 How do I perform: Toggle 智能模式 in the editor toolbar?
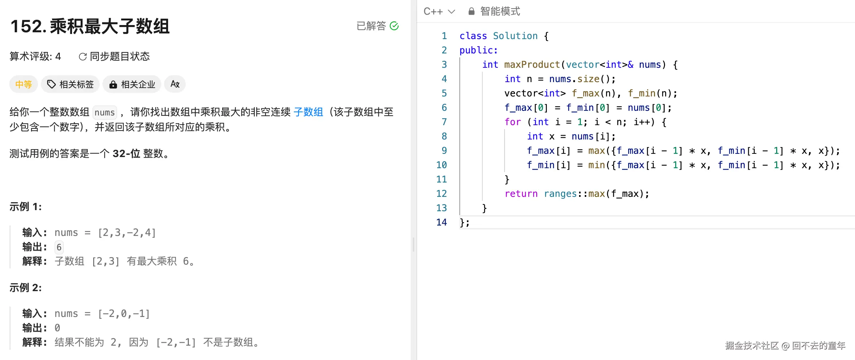(x=501, y=11)
